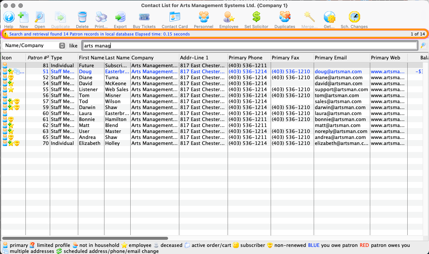
Task: Select David McKeone's last name cell
Action: (x=118, y=84)
